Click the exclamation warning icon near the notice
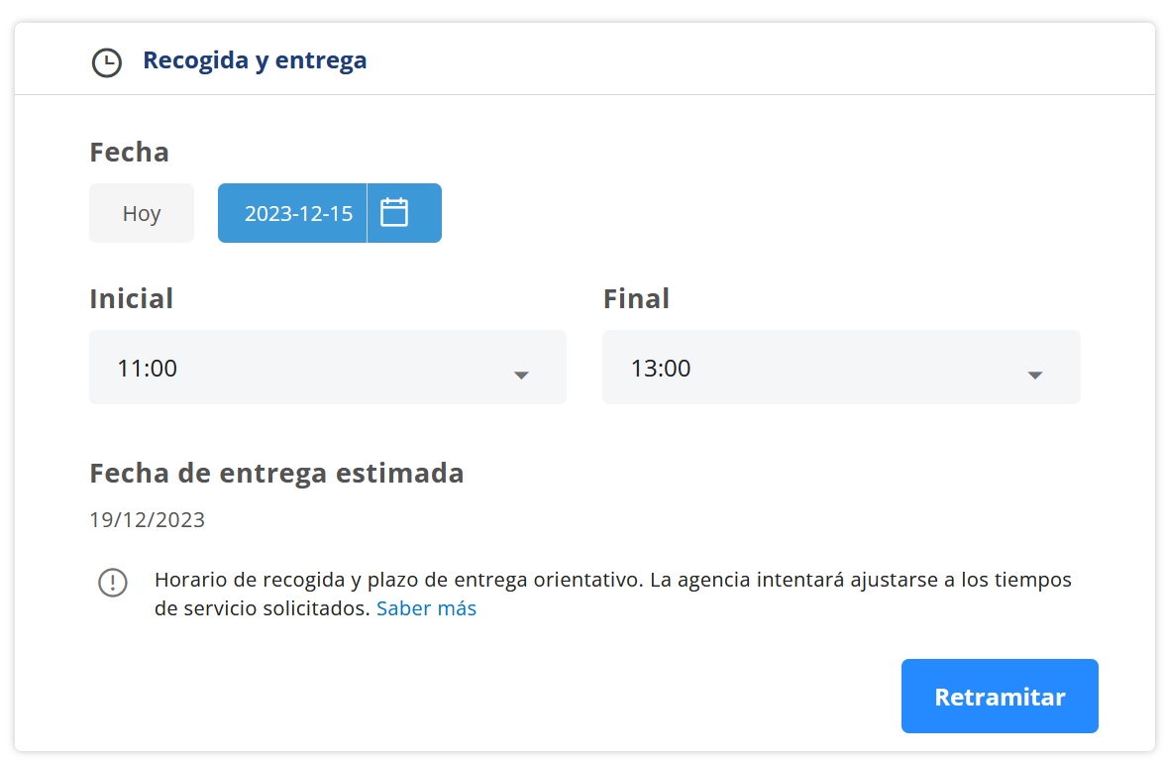This screenshot has width=1164, height=761. pyautogui.click(x=113, y=584)
